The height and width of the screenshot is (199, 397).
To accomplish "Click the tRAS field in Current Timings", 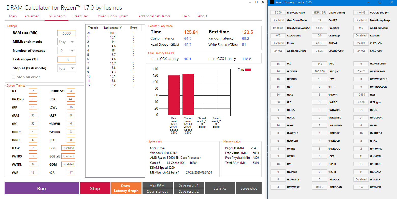I will [33, 115].
